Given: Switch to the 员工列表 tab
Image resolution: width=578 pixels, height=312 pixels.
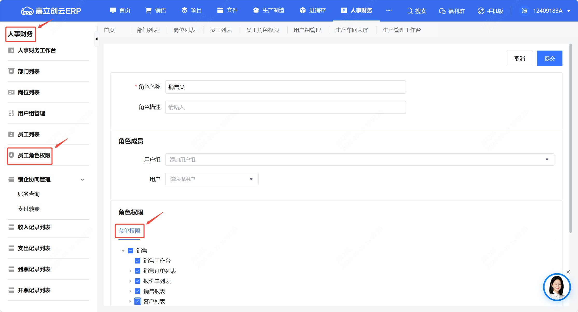Looking at the screenshot, I should 221,30.
